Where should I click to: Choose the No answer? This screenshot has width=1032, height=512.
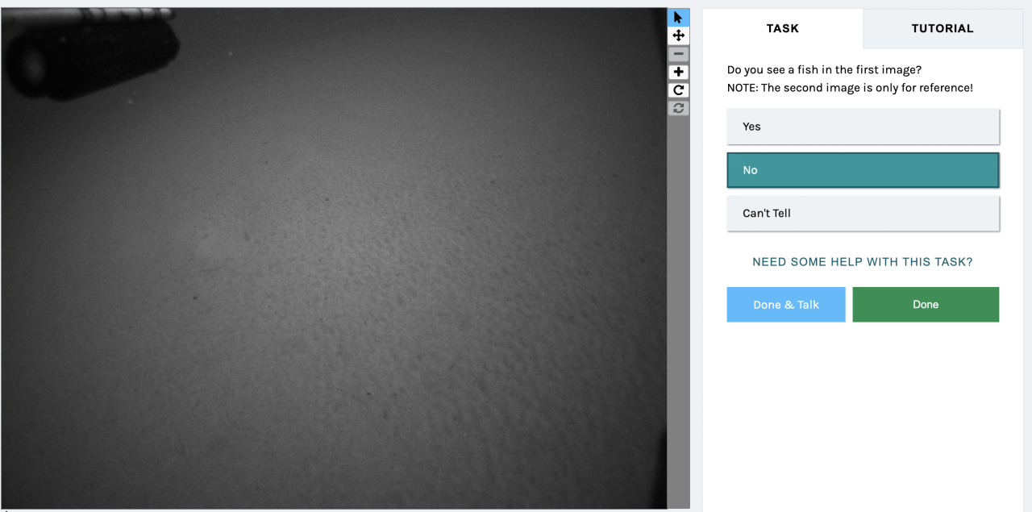click(x=863, y=170)
